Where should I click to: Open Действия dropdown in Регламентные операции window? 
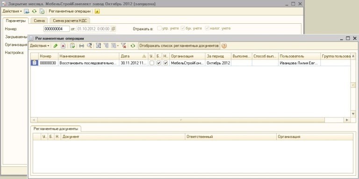[40, 46]
